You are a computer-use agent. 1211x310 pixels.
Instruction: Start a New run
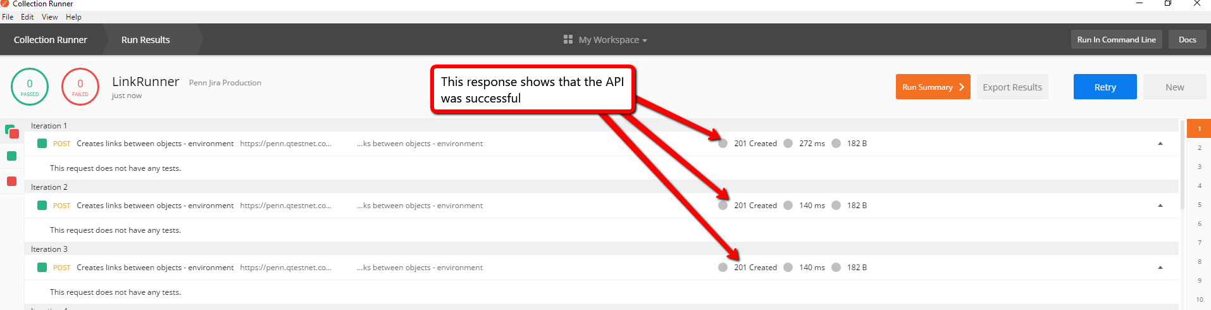(1174, 87)
